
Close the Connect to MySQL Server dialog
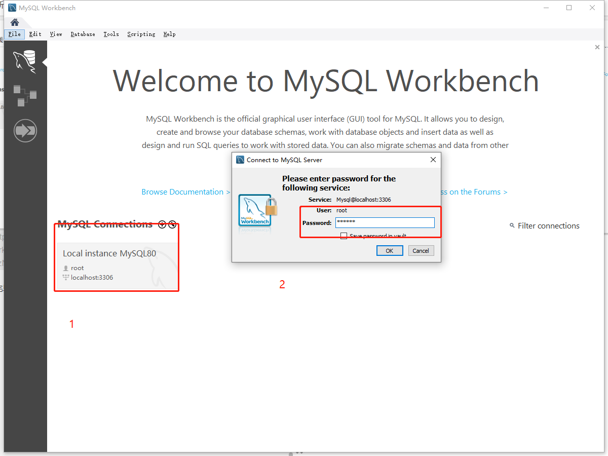[433, 160]
